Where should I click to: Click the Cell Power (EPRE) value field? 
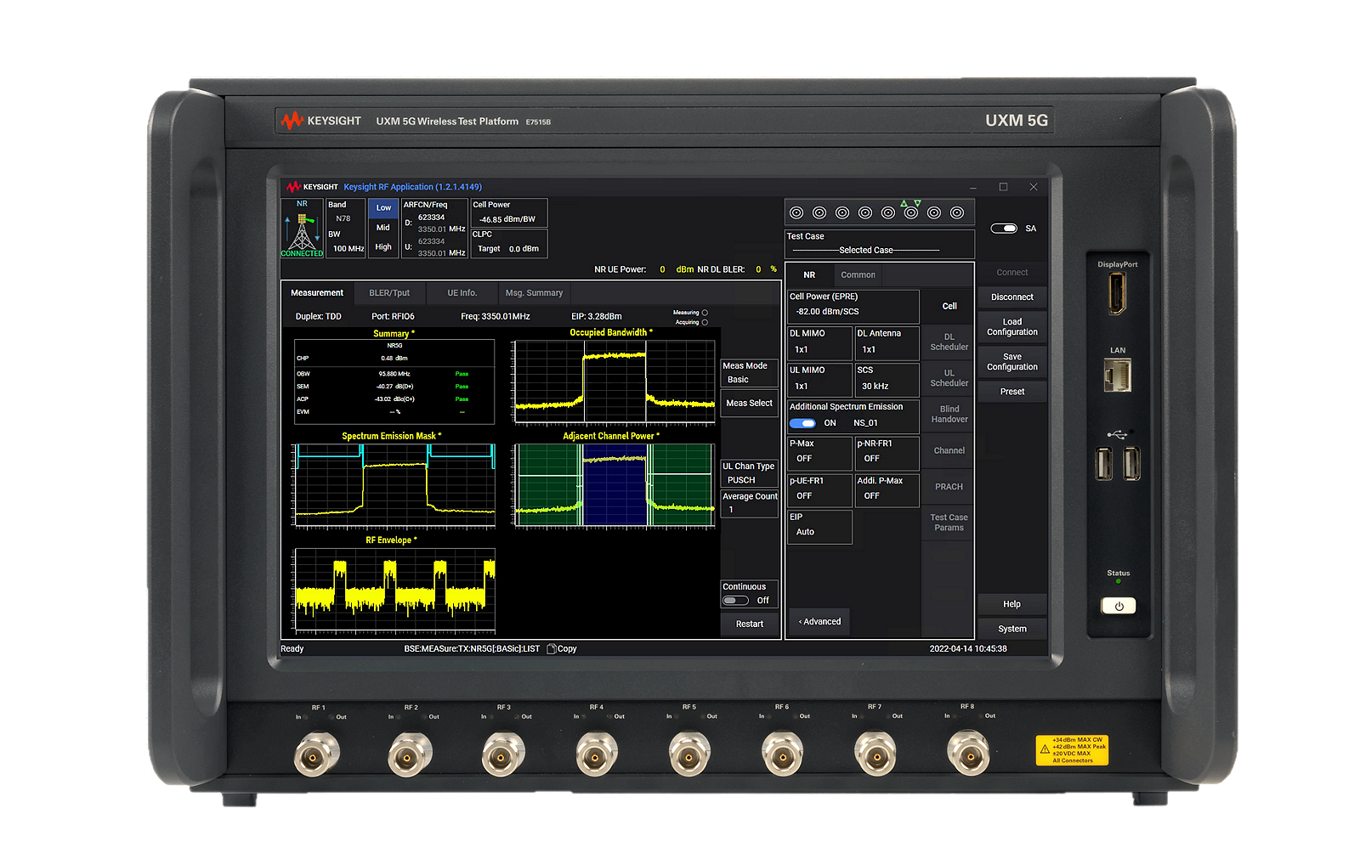pyautogui.click(x=853, y=305)
